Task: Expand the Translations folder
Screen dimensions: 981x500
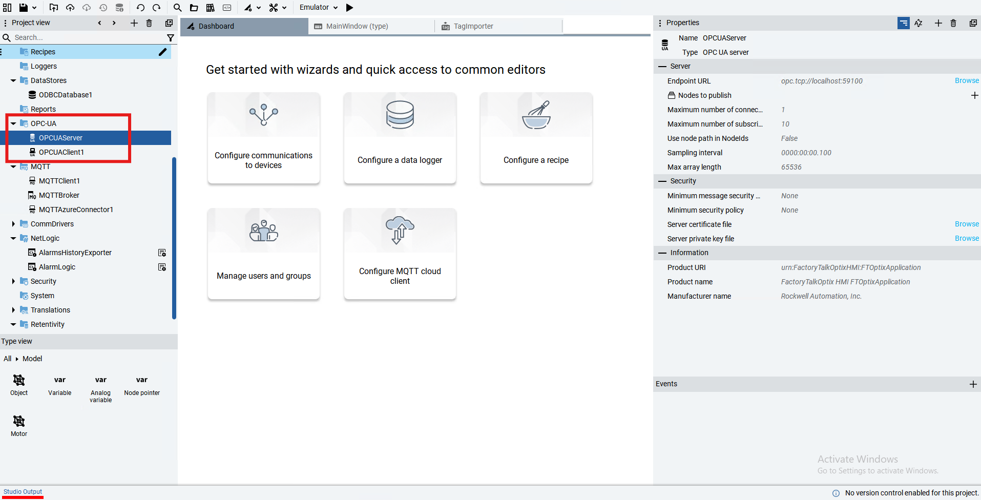Action: 13,310
